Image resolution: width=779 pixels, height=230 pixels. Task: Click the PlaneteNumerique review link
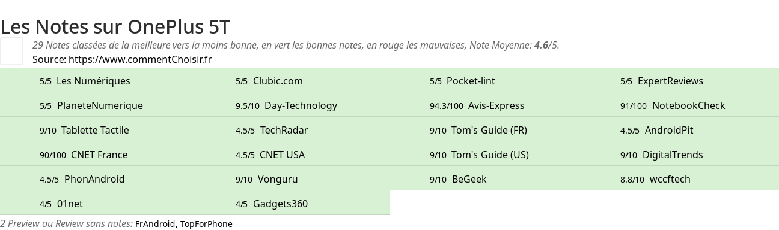point(100,105)
